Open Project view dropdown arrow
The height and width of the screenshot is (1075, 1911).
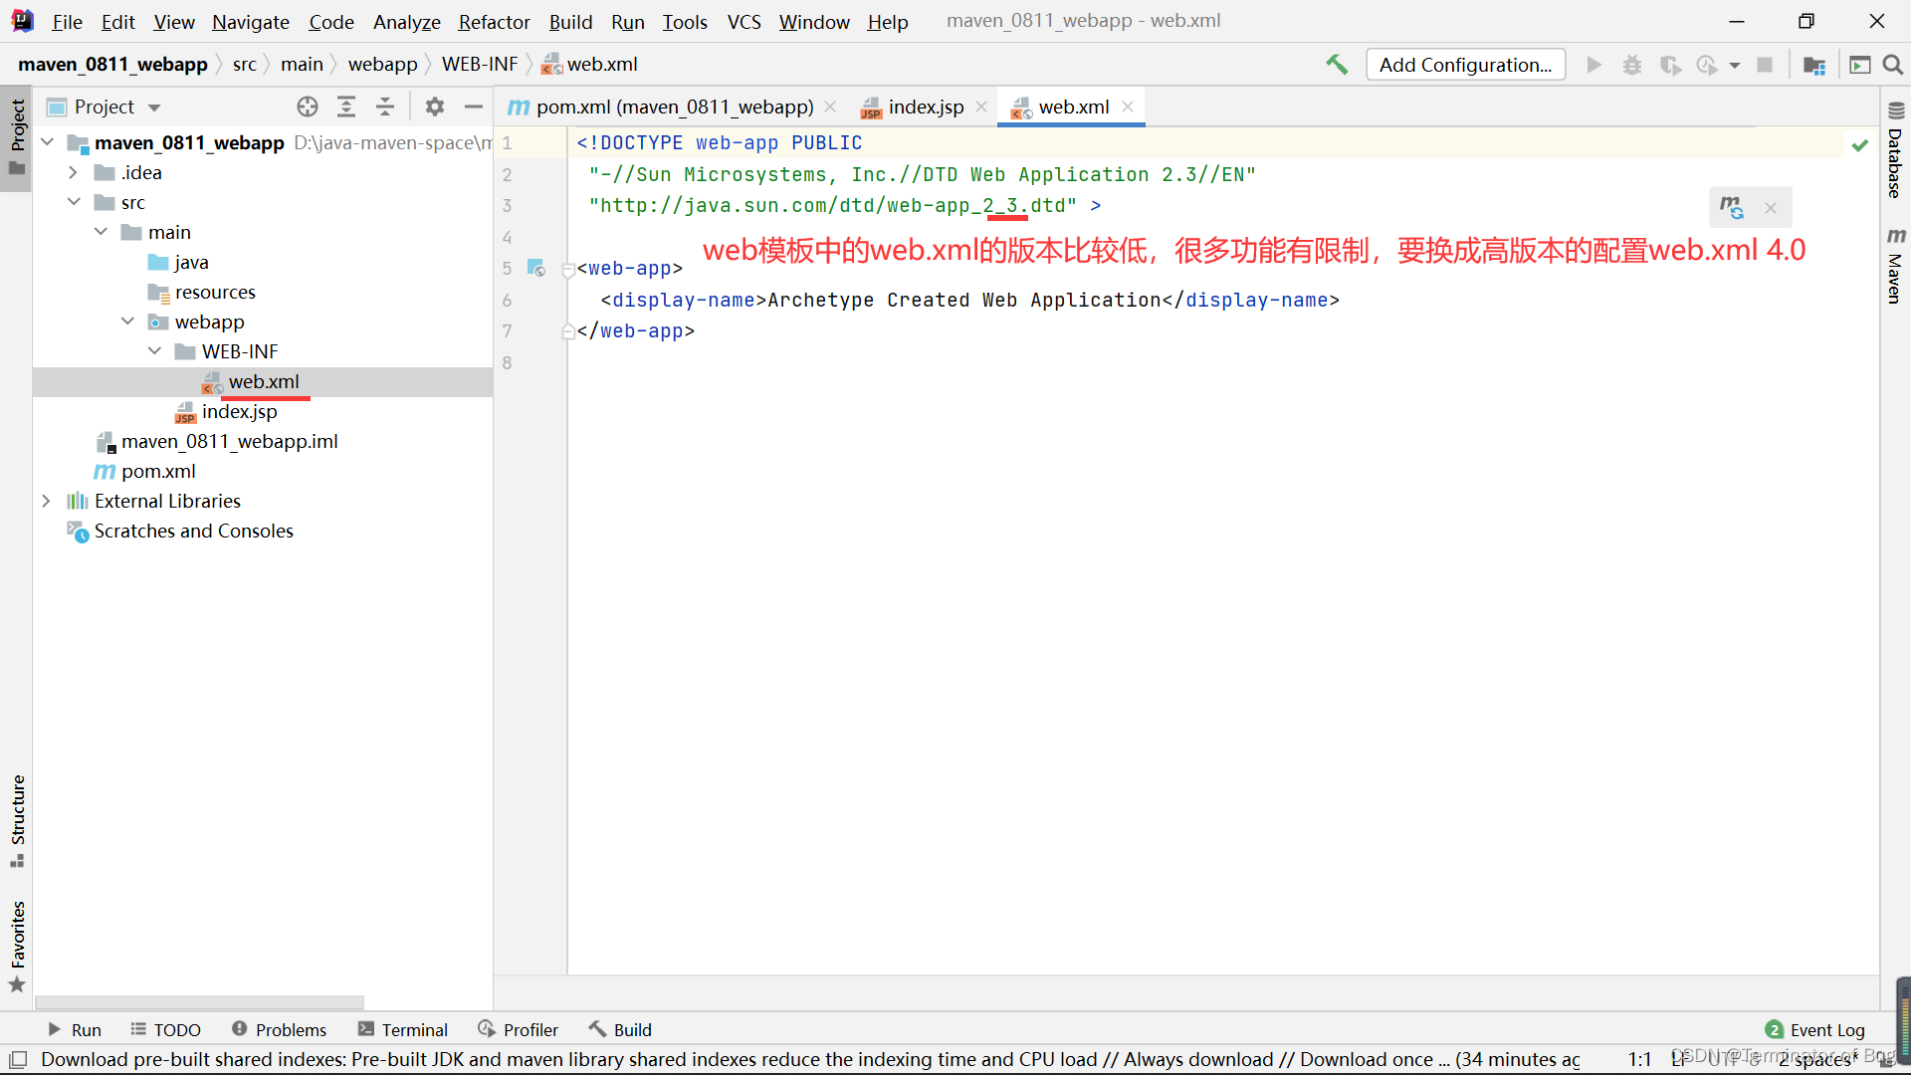pyautogui.click(x=154, y=107)
